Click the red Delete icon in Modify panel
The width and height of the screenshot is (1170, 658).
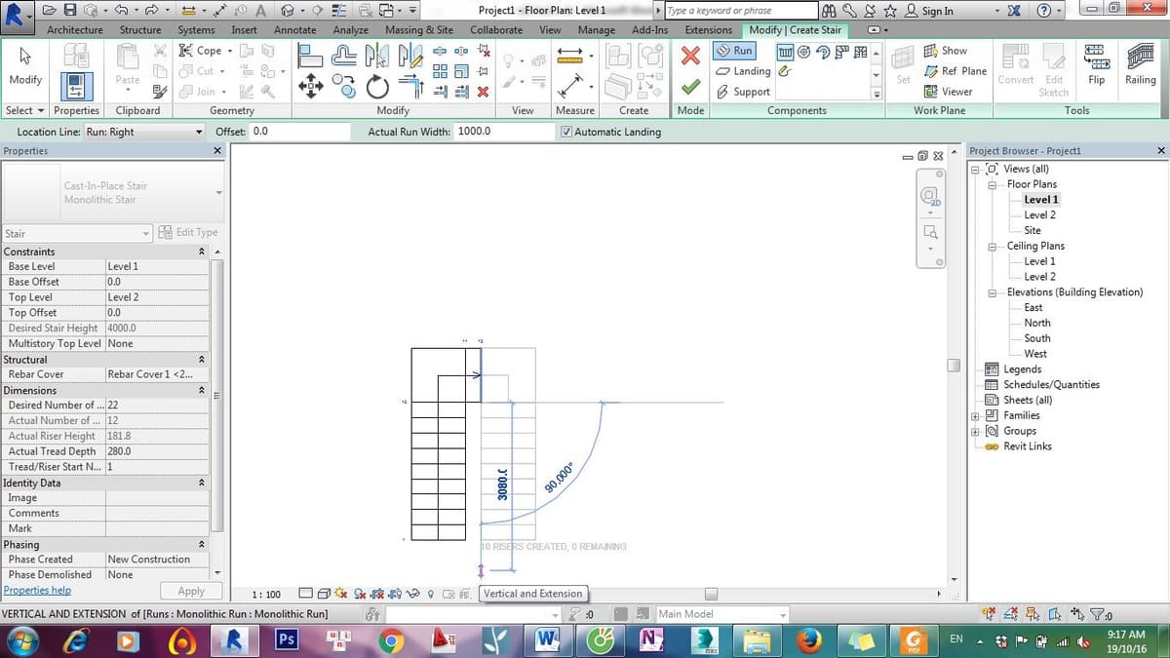pyautogui.click(x=483, y=92)
